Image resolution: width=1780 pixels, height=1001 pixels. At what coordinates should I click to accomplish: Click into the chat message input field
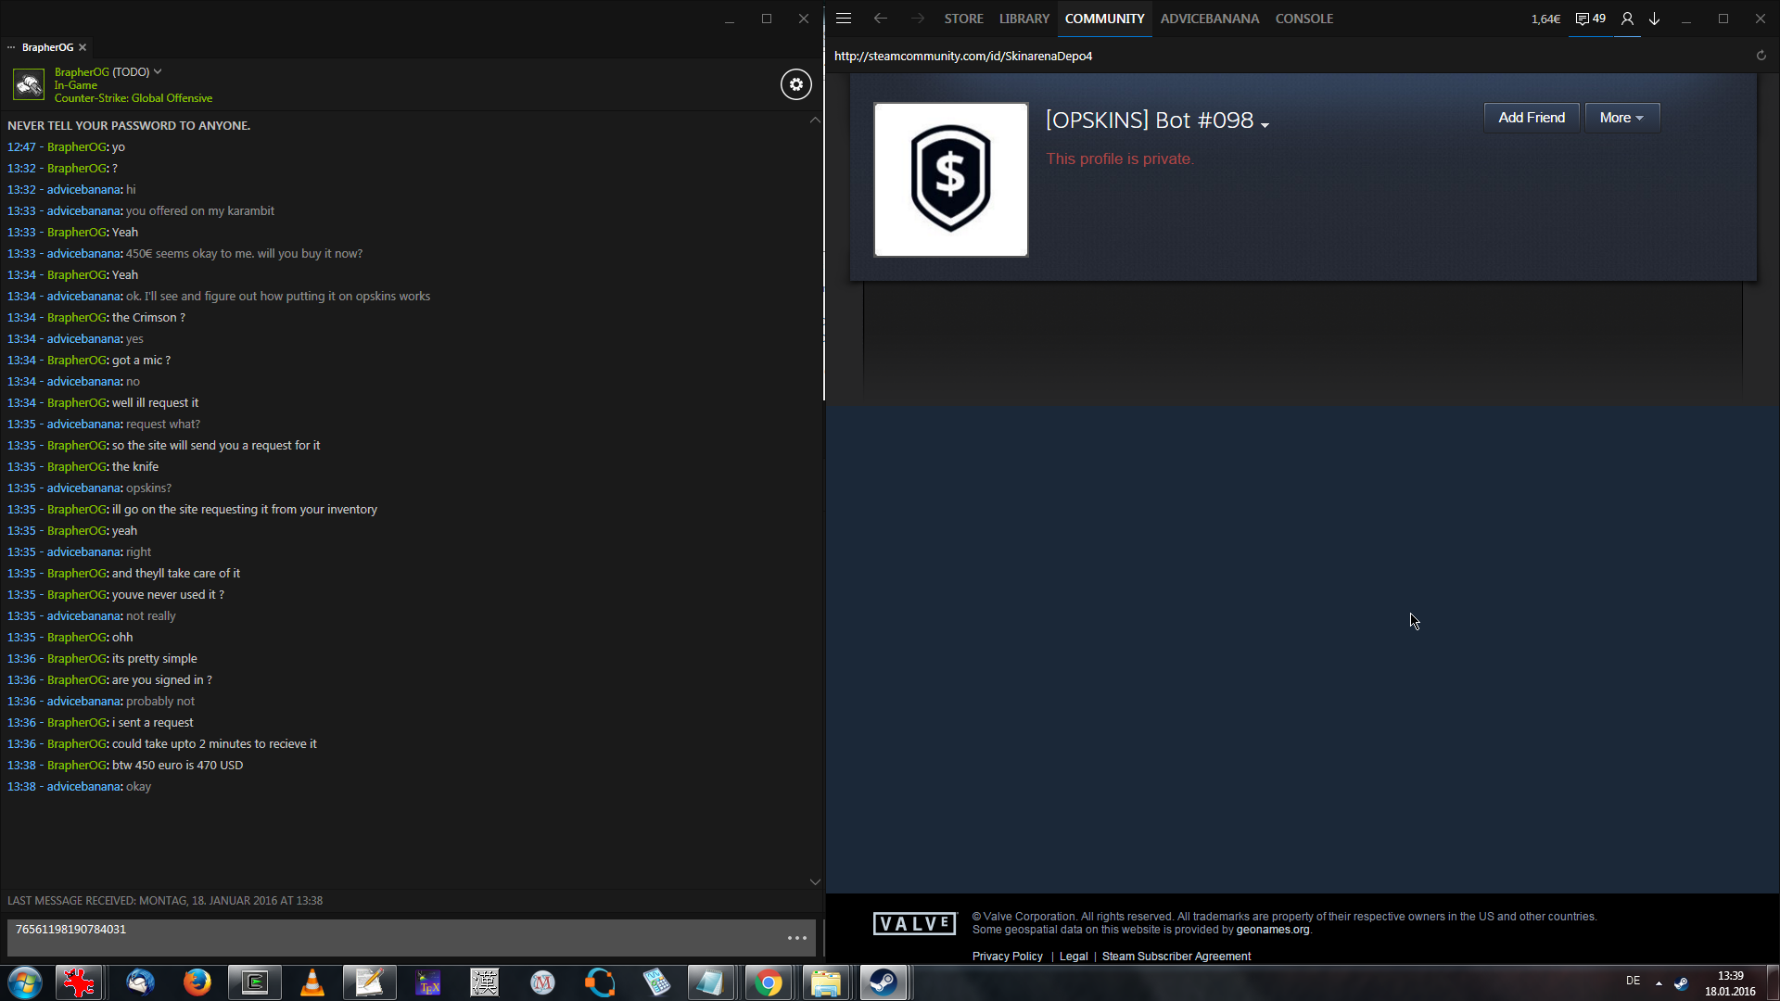[389, 937]
